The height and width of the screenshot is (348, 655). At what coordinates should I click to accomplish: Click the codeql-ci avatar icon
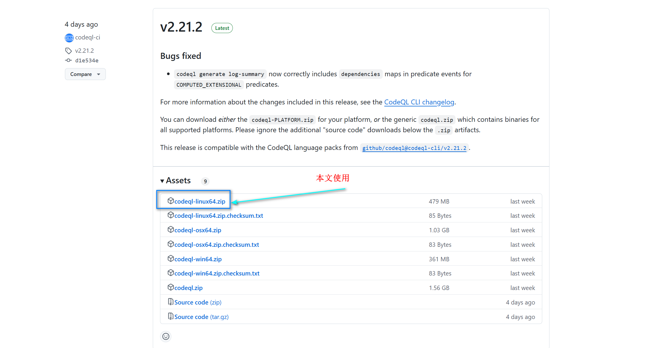(x=69, y=38)
